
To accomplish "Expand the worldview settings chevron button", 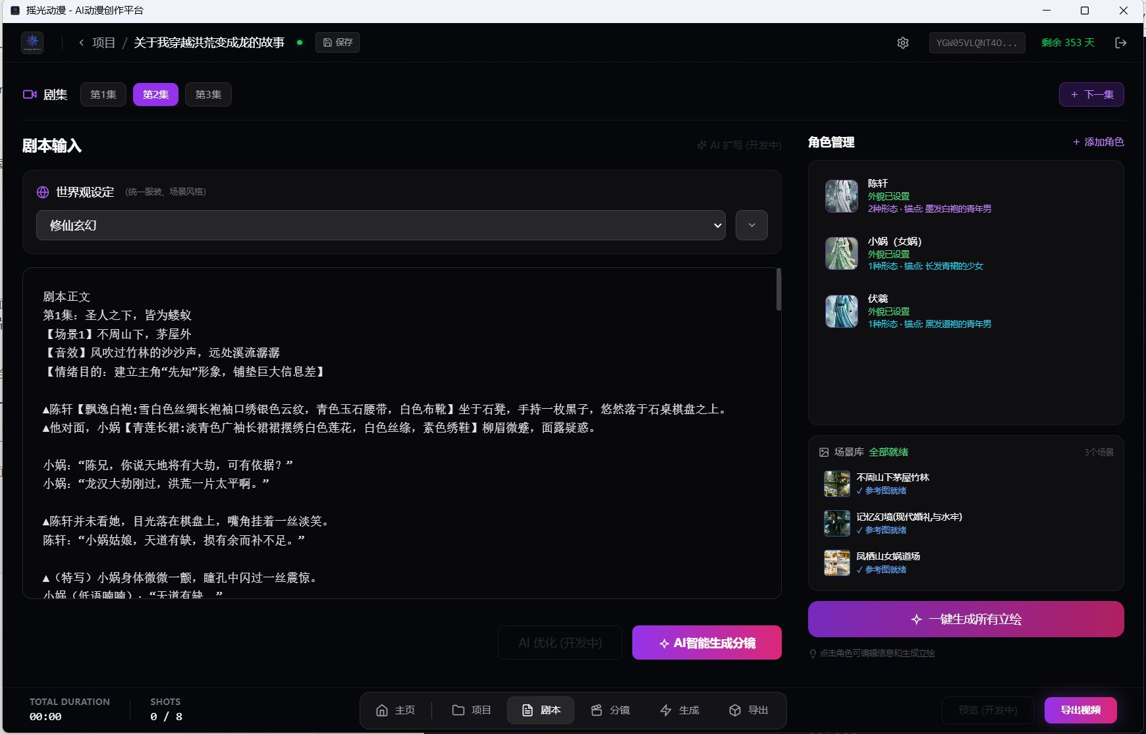I will tap(751, 225).
